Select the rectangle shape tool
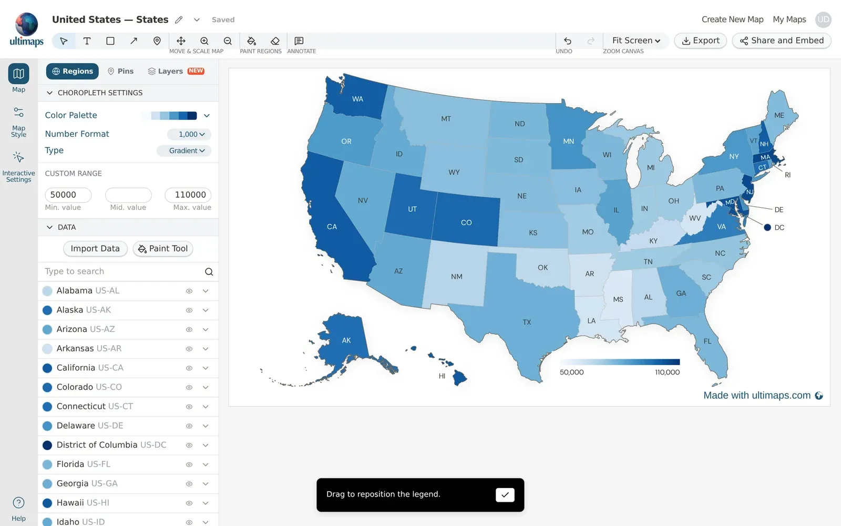The image size is (841, 526). click(110, 41)
